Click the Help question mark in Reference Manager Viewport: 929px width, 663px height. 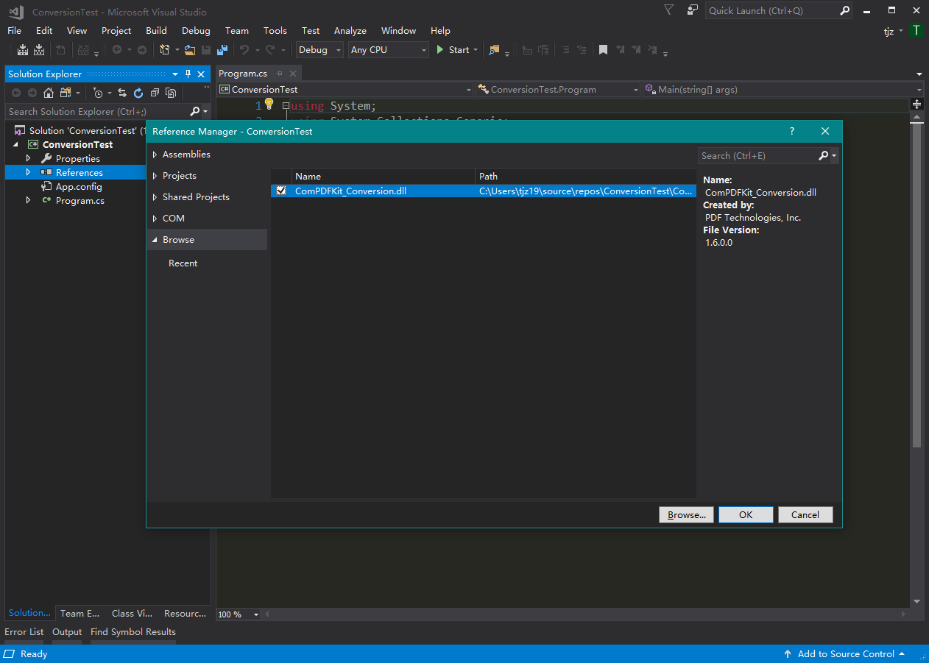(792, 131)
